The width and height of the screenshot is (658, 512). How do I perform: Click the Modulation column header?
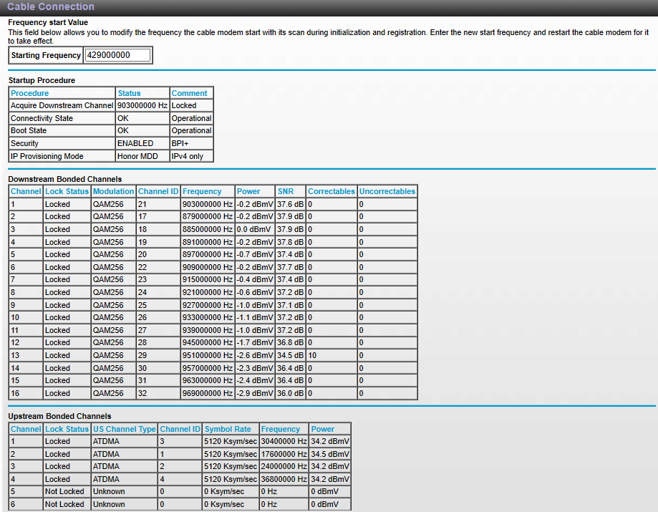click(113, 191)
